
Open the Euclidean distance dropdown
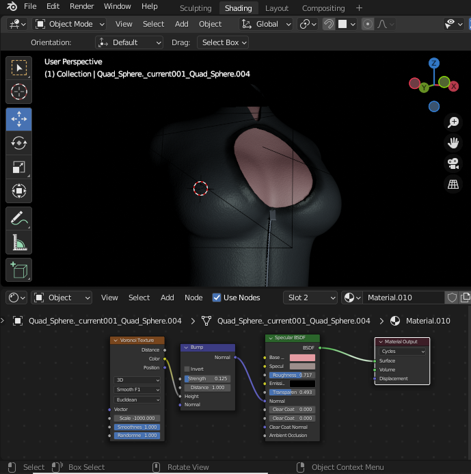pos(137,400)
